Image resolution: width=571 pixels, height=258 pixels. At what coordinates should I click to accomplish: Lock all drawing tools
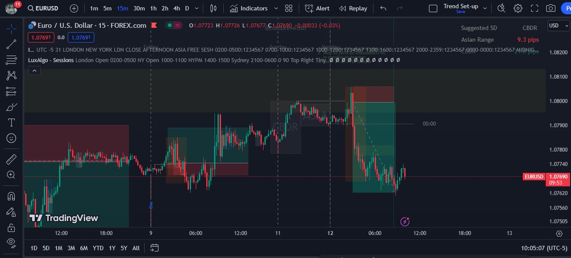[x=11, y=228]
